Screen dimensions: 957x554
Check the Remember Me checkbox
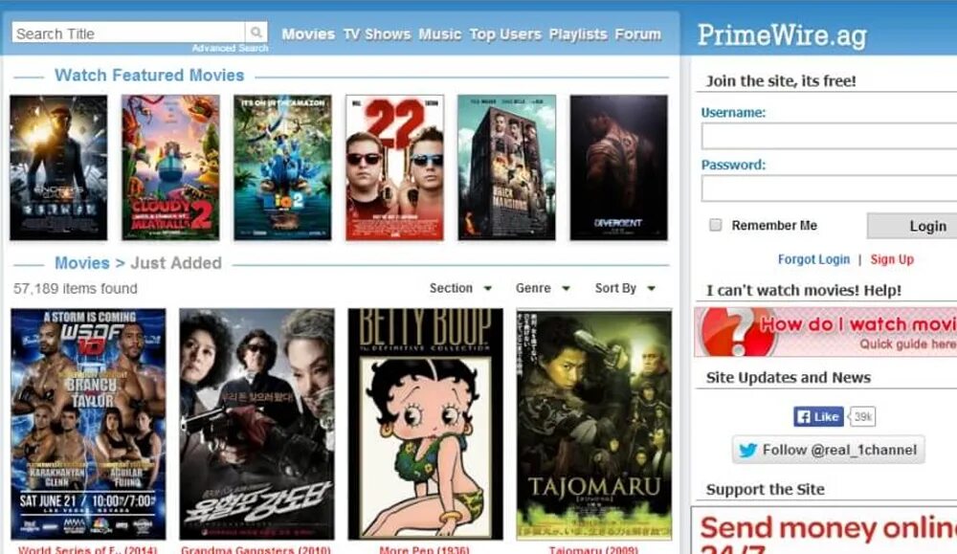[x=715, y=225]
